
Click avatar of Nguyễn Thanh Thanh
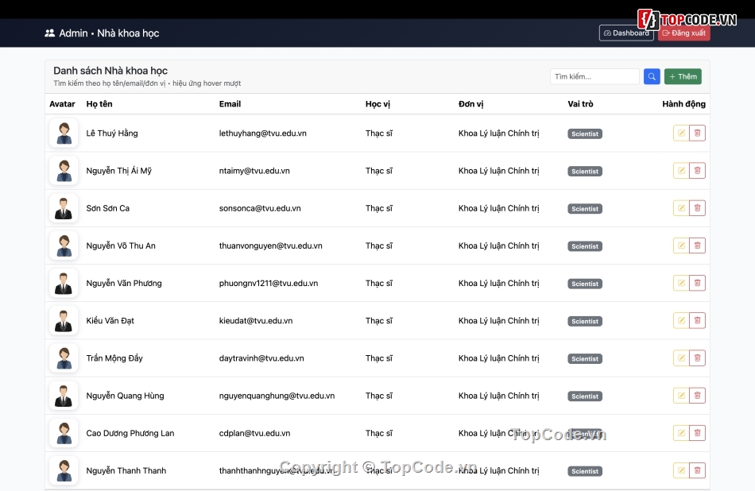tap(64, 471)
